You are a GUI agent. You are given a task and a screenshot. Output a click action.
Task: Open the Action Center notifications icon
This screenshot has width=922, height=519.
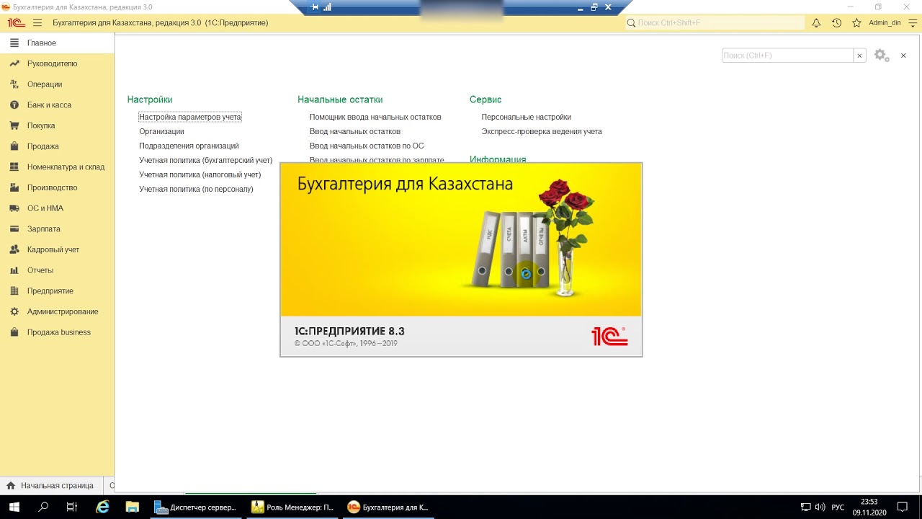pos(903,507)
